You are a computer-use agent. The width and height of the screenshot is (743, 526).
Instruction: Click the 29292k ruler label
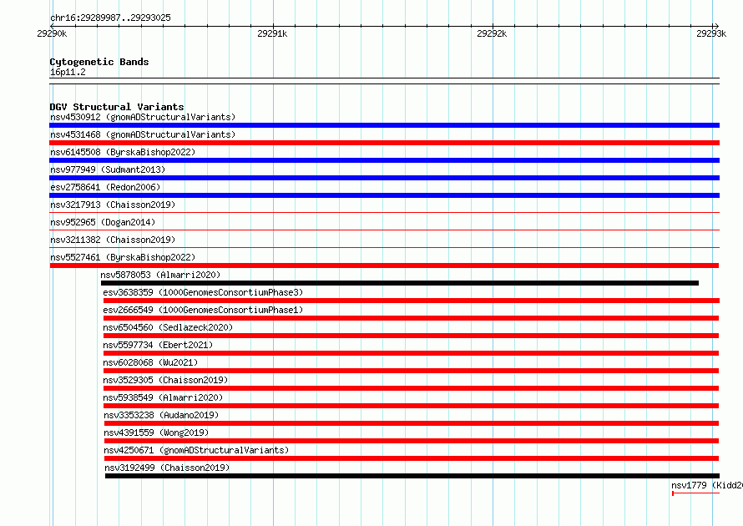point(492,33)
